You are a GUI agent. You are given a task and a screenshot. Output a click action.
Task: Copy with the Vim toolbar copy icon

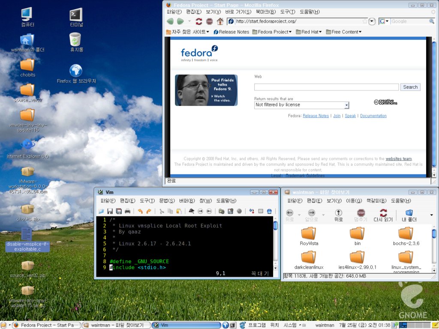click(170, 211)
